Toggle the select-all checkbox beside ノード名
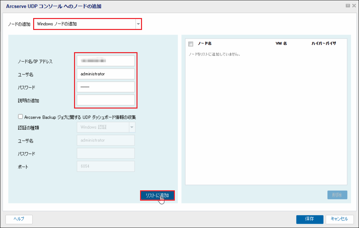The height and width of the screenshot is (228, 359). [191, 44]
